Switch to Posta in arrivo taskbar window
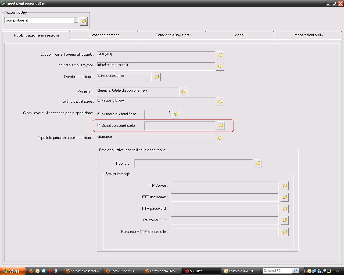The image size is (344, 275). click(x=242, y=271)
